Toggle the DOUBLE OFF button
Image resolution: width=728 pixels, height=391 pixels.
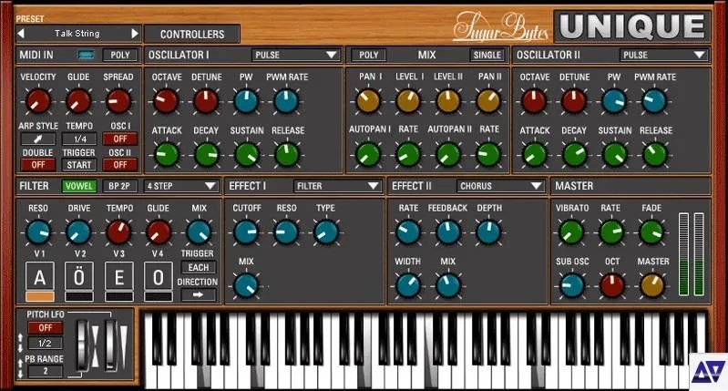(x=38, y=165)
